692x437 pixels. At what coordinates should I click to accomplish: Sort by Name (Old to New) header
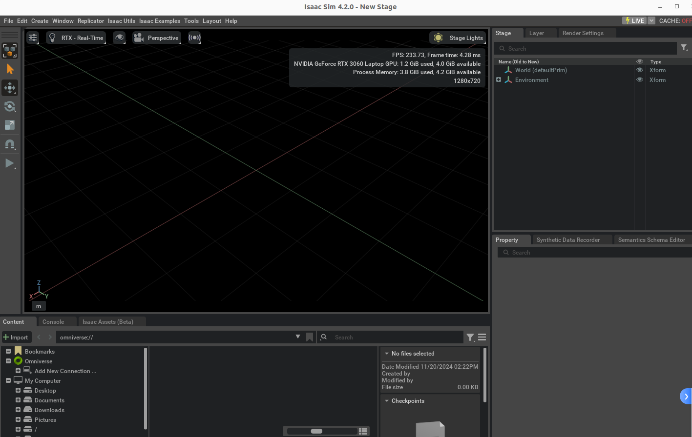click(x=519, y=61)
